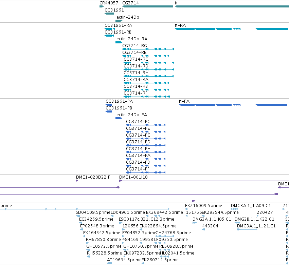Screen dimensions: 289x265
Task: Click EST label EK293544.5prime
Action: point(220,212)
